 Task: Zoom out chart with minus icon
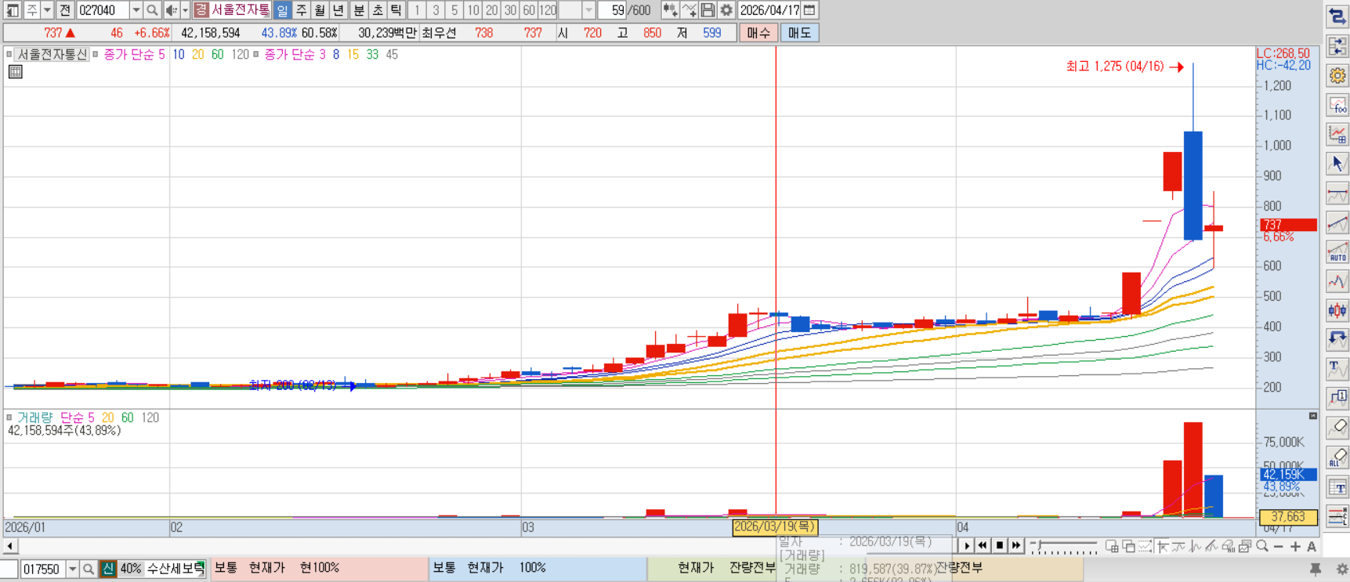(x=1279, y=546)
